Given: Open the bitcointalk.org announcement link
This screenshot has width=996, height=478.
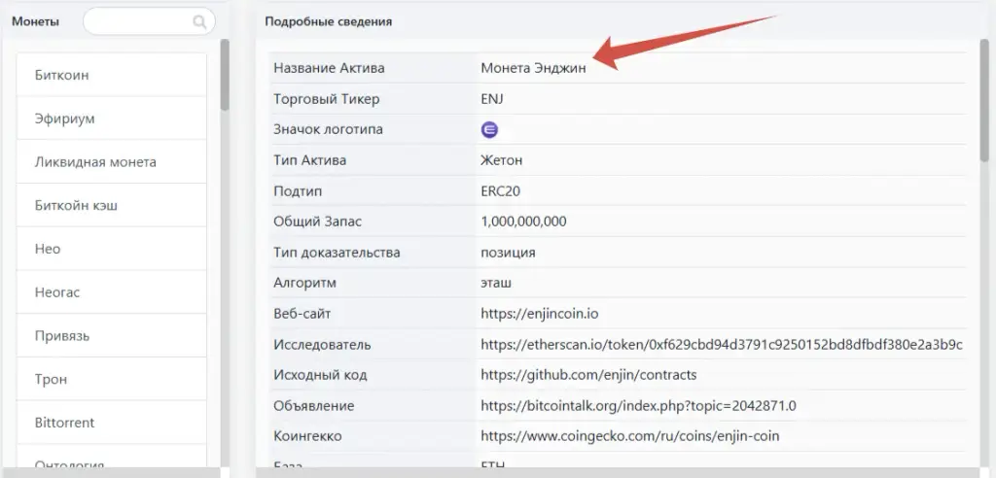Looking at the screenshot, I should click(638, 406).
